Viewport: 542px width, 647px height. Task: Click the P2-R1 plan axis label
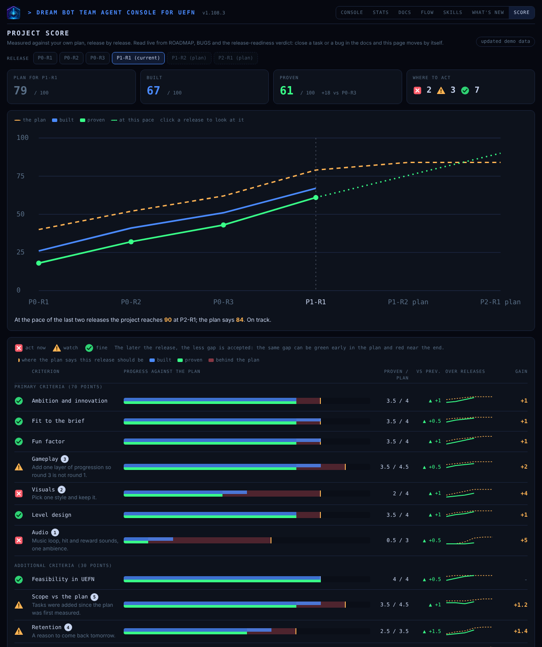point(500,302)
